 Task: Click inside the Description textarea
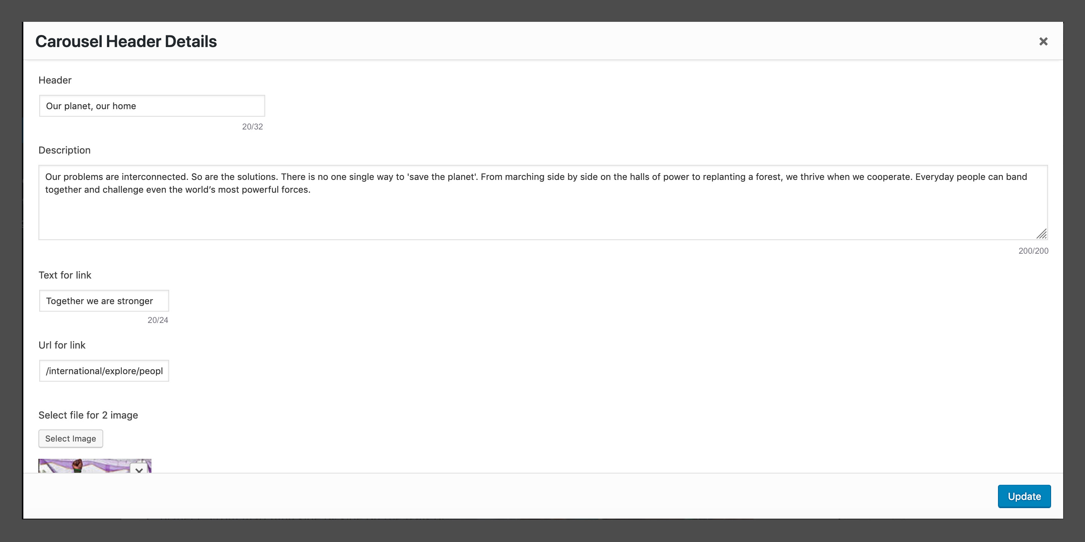[x=543, y=202]
